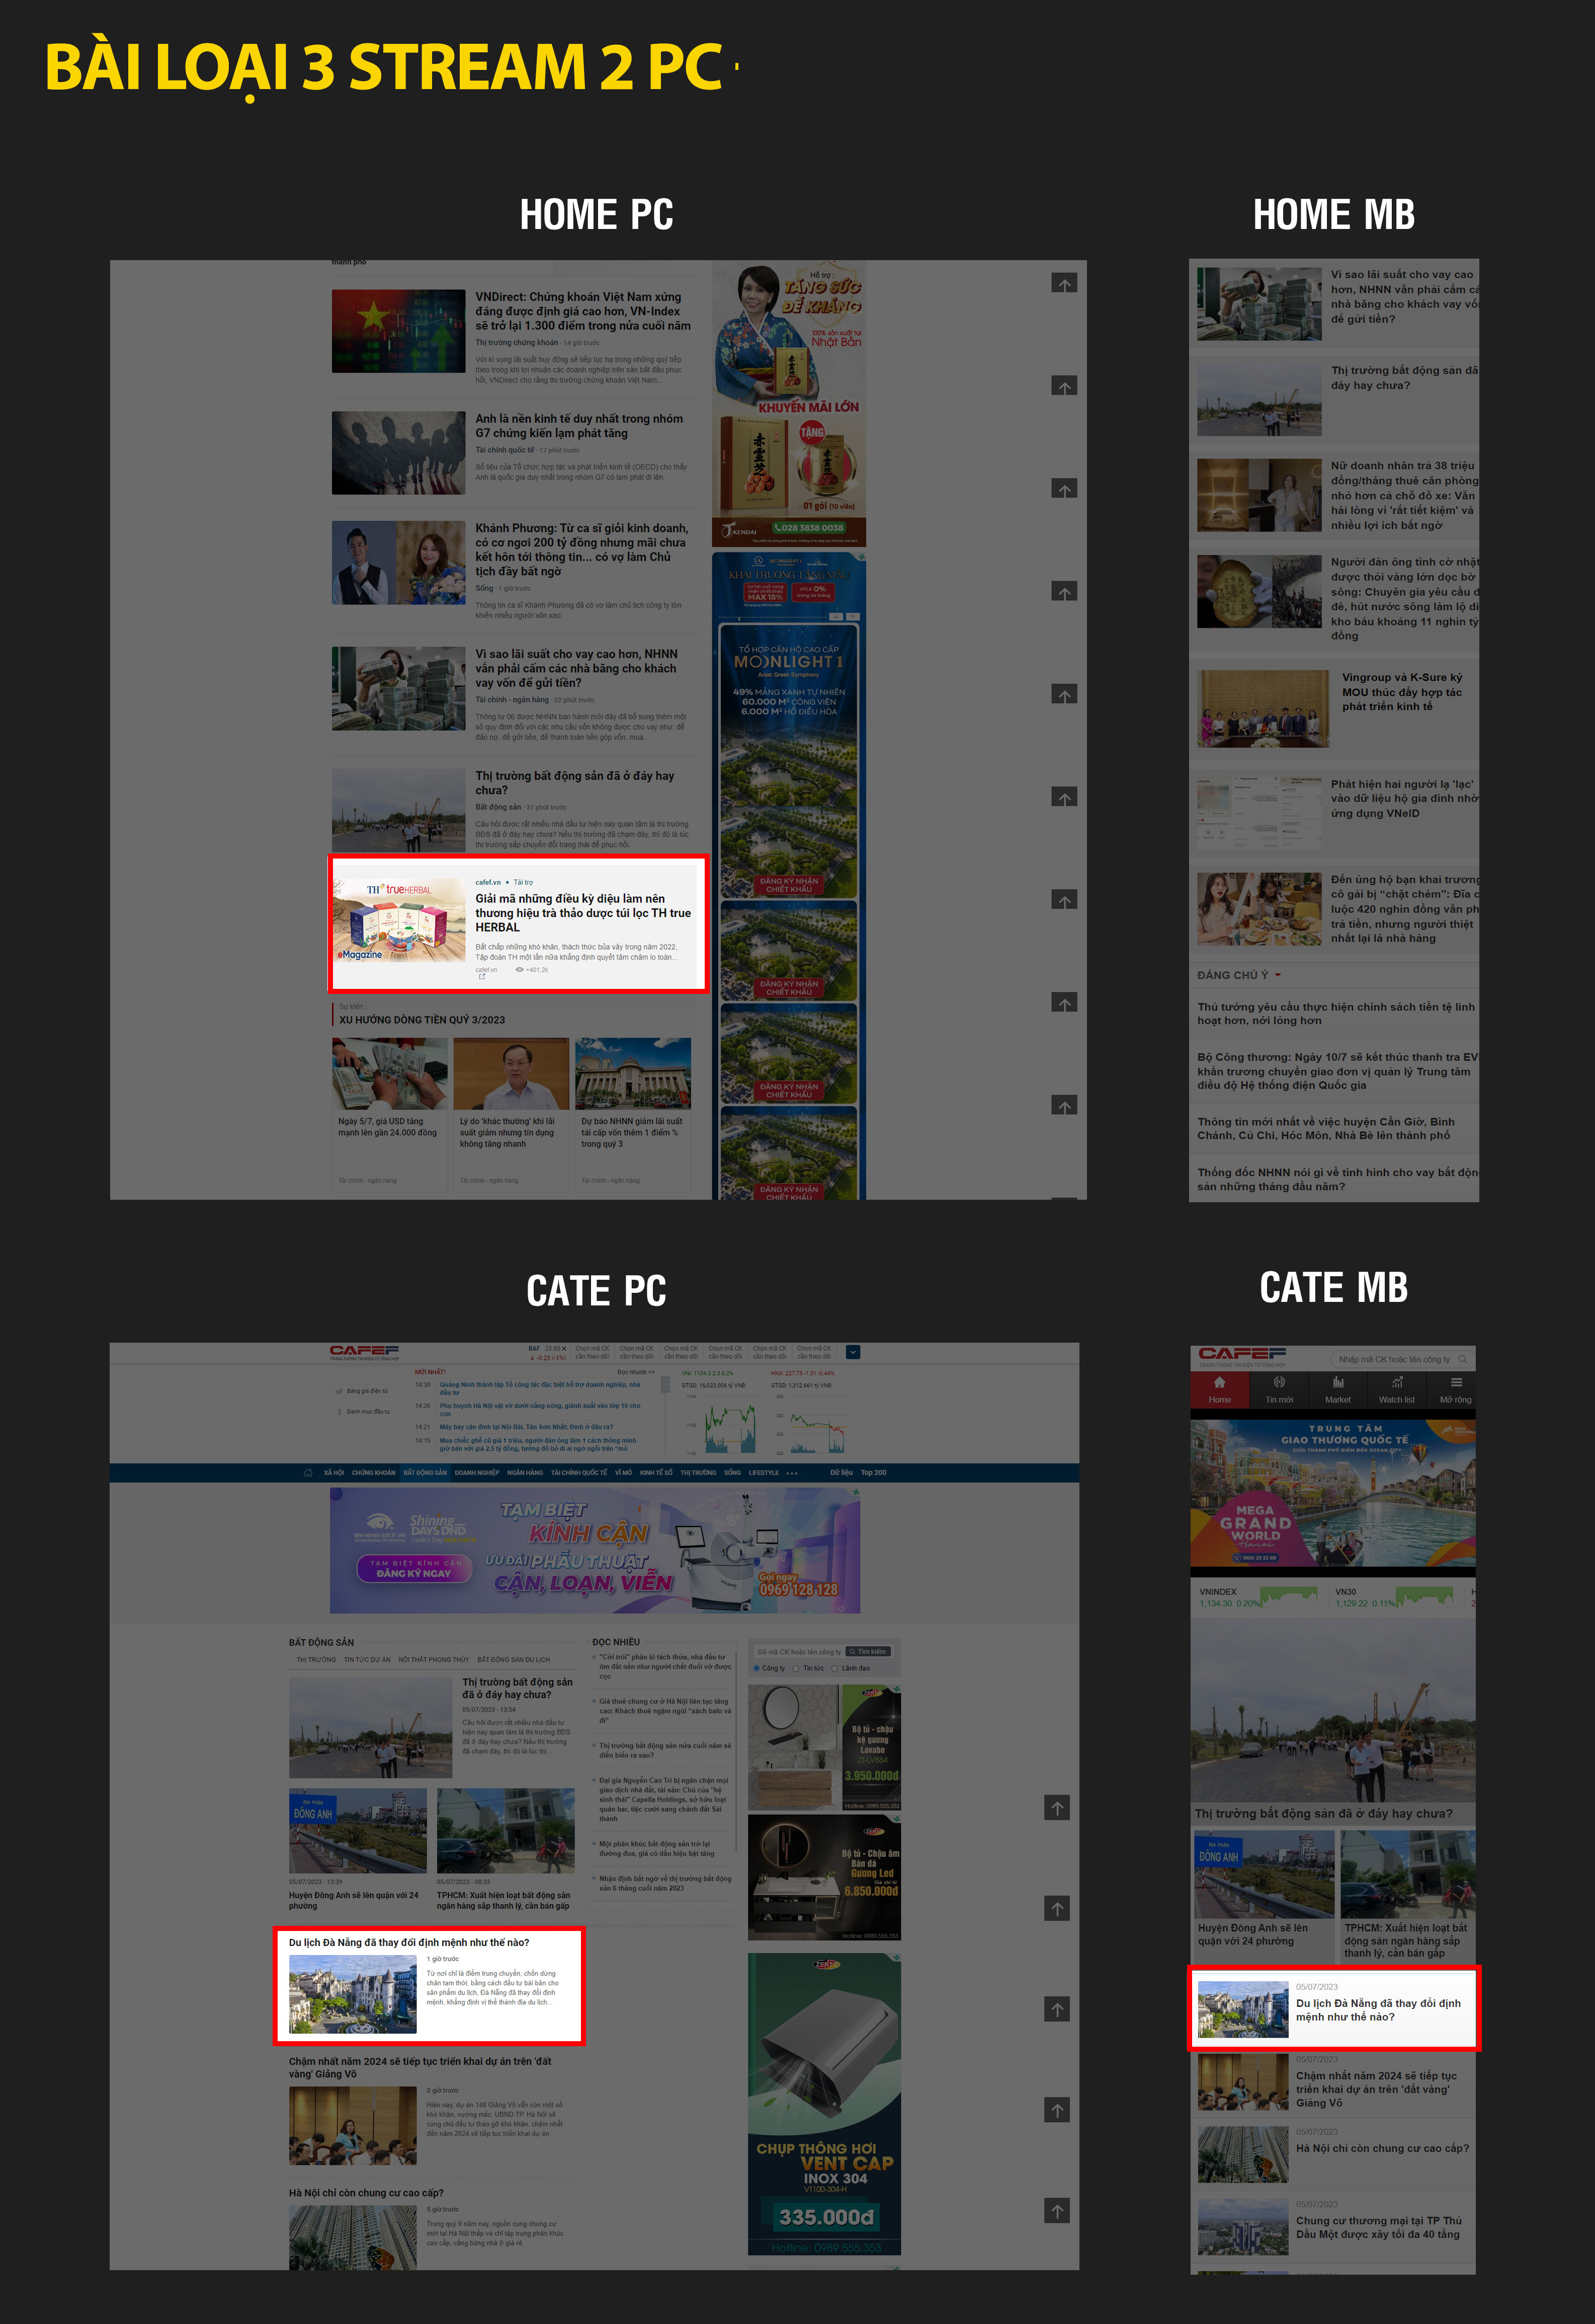Expand stock ticker bar dropdown arrow

(x=853, y=1351)
